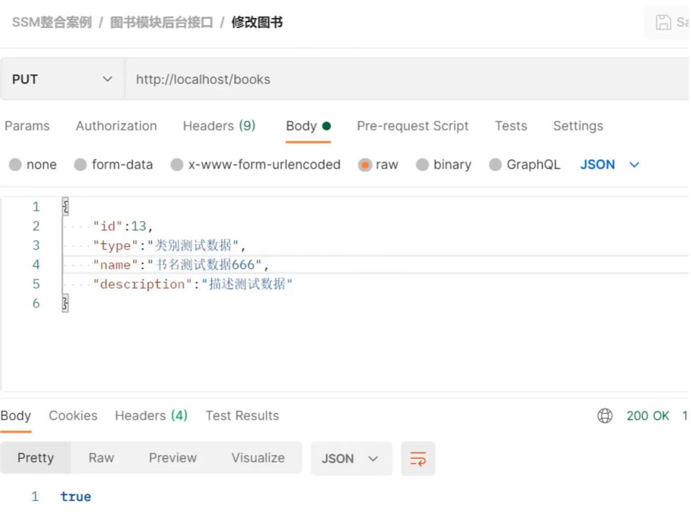The image size is (691, 526).
Task: Open the response Cookies tab
Action: 73,416
